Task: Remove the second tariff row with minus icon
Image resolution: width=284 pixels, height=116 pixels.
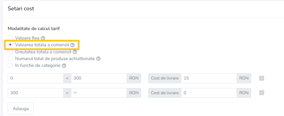Action: pyautogui.click(x=262, y=93)
